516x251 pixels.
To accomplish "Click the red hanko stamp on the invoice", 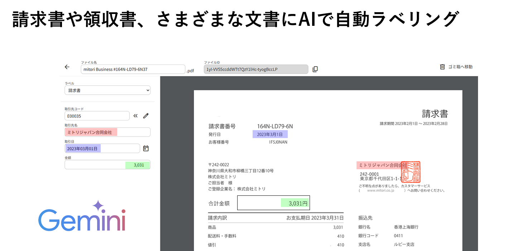I will (x=411, y=172).
